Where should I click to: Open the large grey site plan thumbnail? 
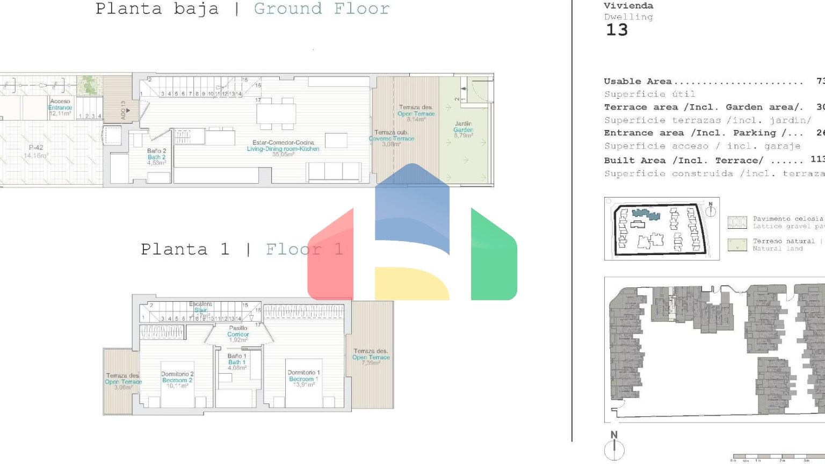714,350
